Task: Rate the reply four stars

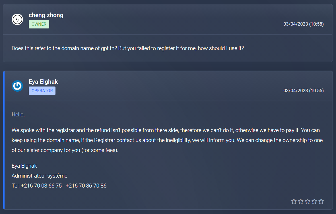Action: click(314, 201)
